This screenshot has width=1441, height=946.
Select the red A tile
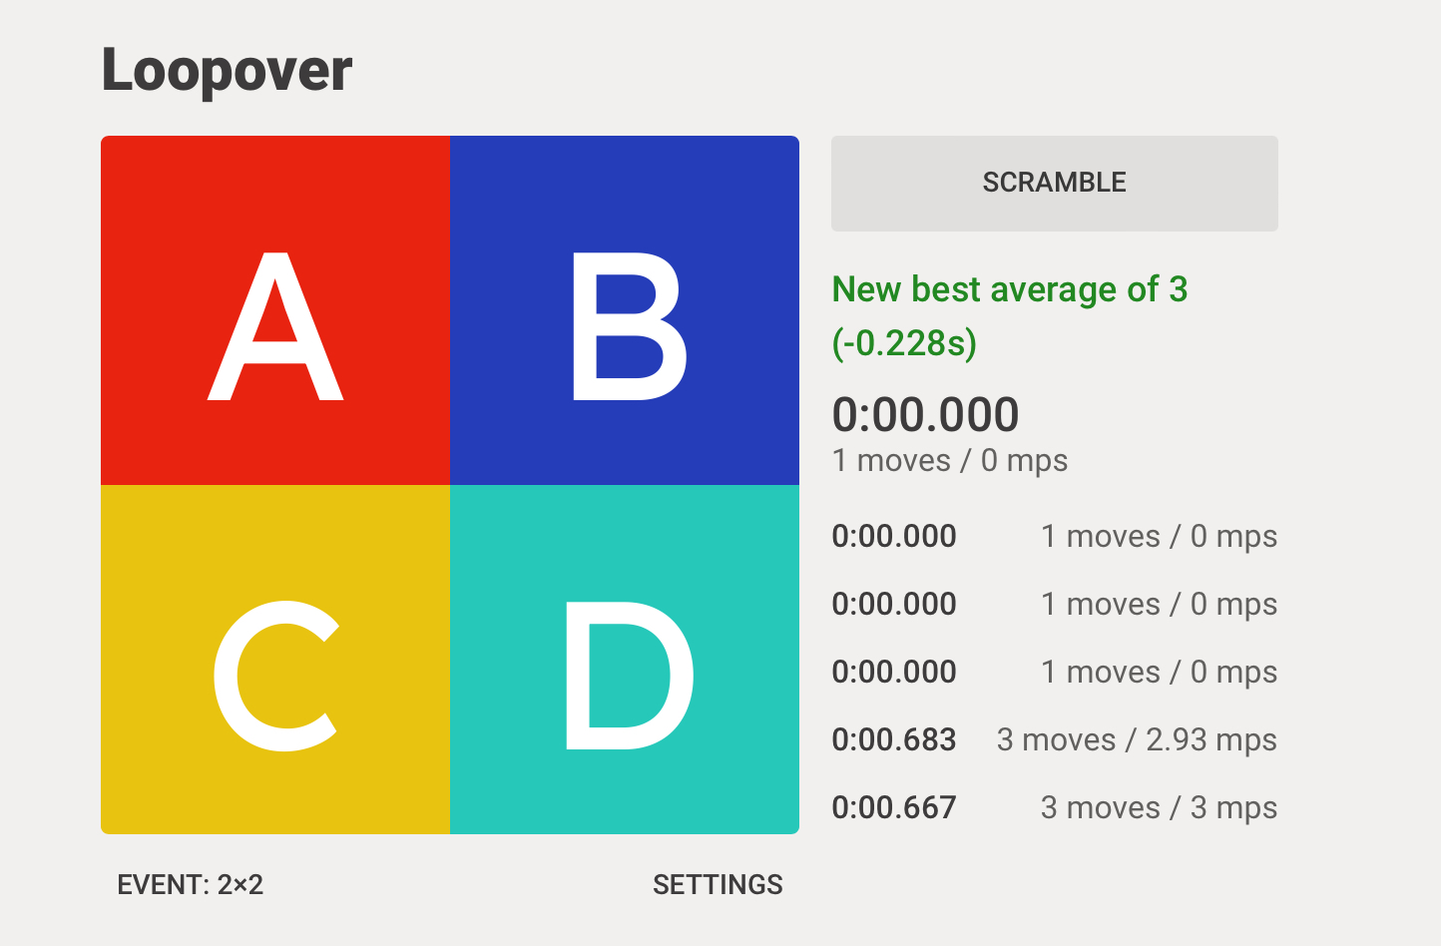[275, 310]
